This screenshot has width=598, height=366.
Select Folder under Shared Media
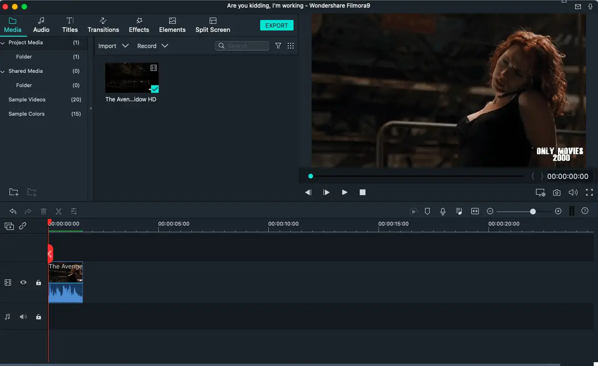pos(24,86)
